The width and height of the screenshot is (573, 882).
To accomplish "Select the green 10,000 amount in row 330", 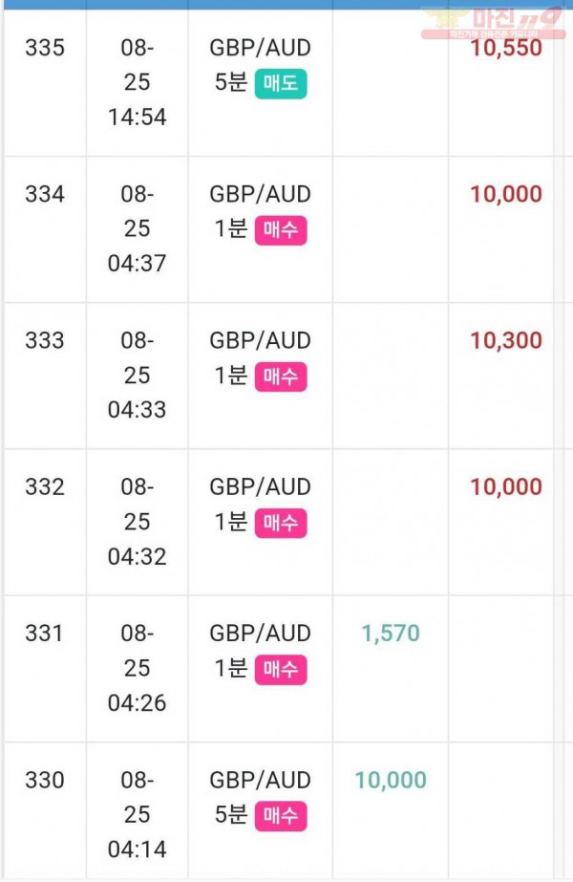I will pos(391,780).
